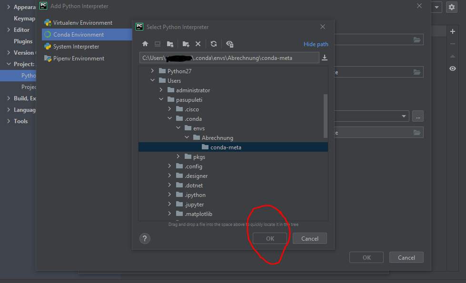Jump to project directory icon

pyautogui.click(x=170, y=44)
